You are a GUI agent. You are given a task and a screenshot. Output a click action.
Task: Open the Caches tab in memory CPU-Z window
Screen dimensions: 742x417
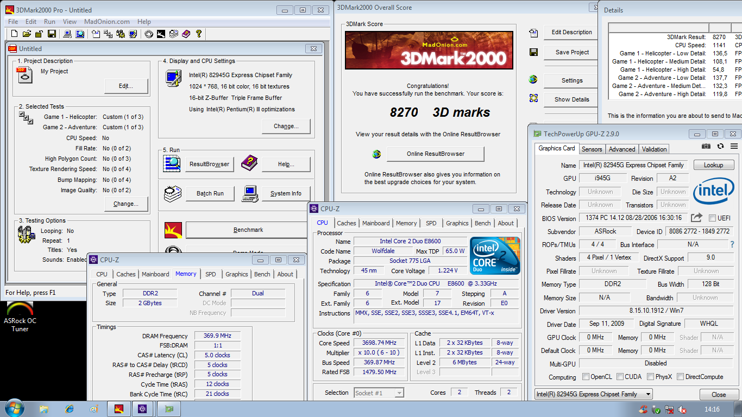(126, 274)
